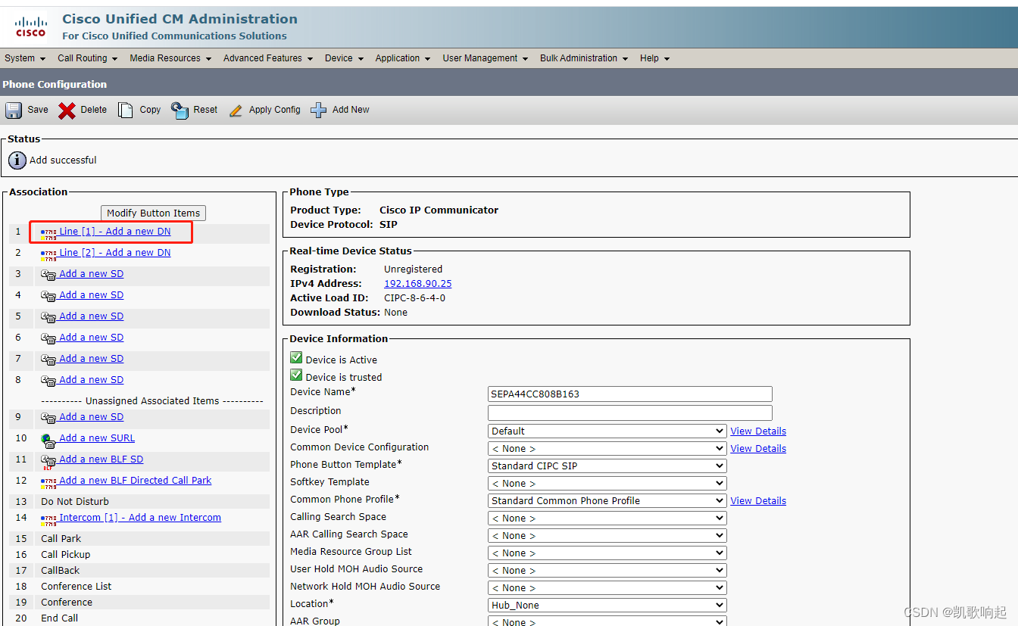Click the Save disk icon
The image size is (1018, 626).
tap(12, 110)
